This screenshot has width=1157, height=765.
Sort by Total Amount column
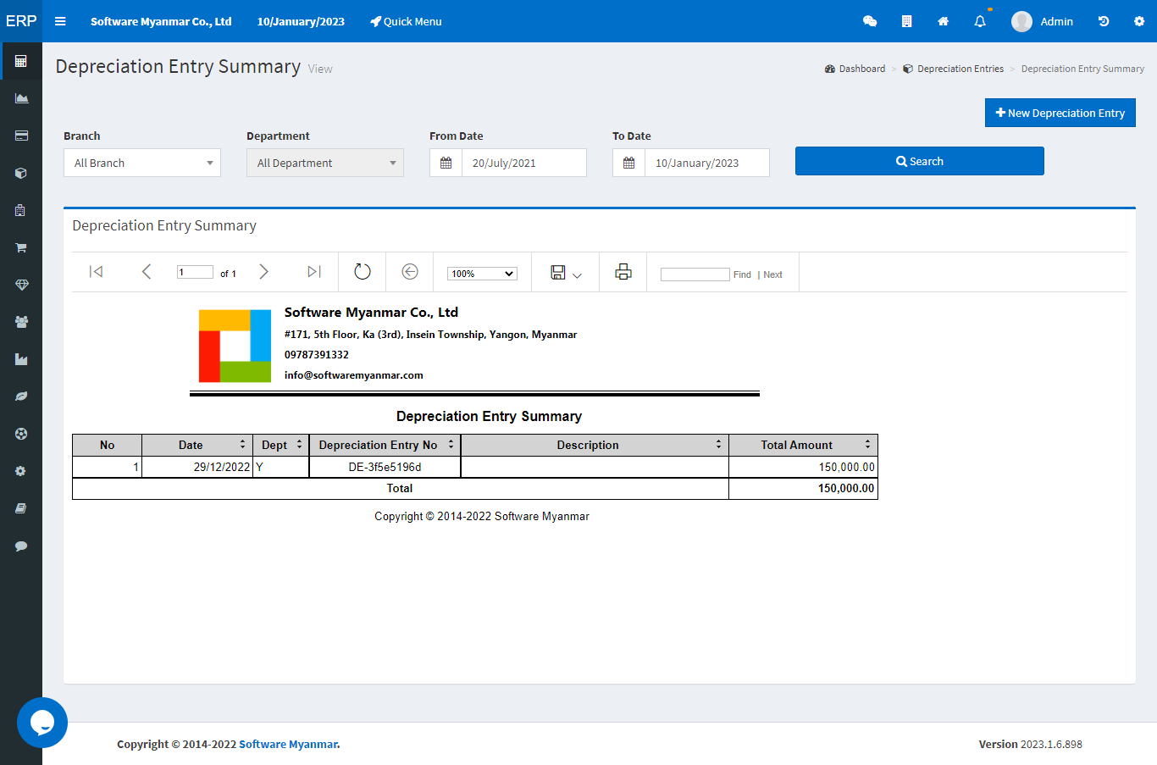coord(867,445)
